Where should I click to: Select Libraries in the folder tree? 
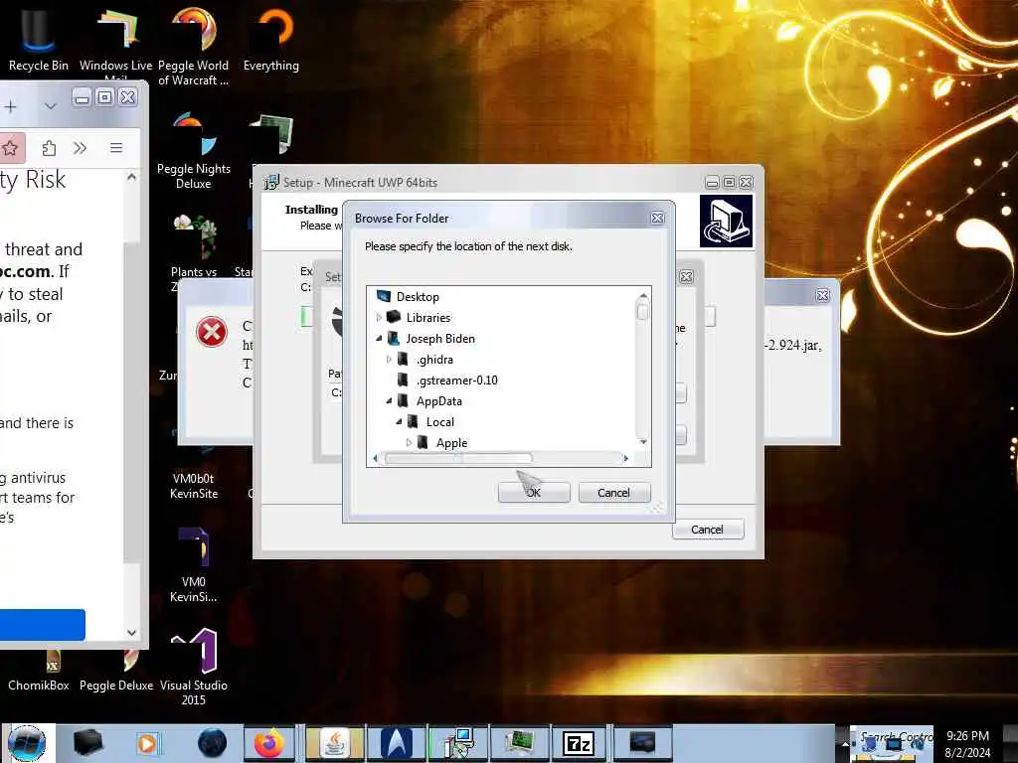(427, 317)
